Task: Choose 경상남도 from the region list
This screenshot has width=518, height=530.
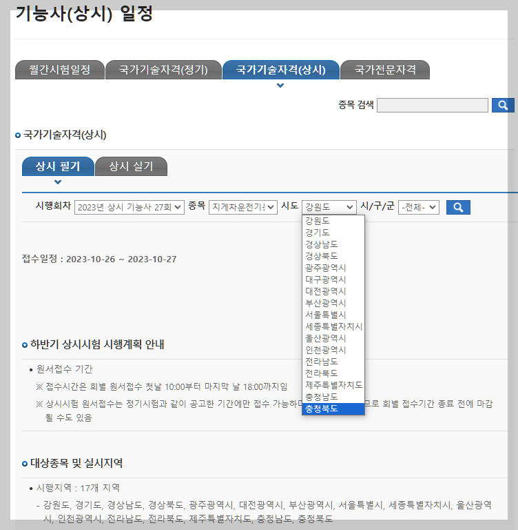Action: click(x=333, y=244)
